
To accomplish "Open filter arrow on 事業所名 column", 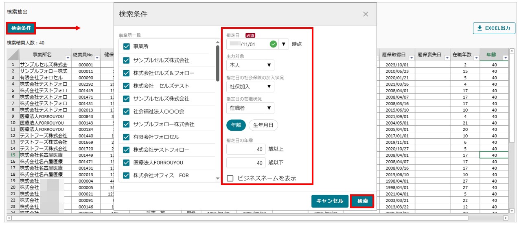I will [x=68, y=58].
